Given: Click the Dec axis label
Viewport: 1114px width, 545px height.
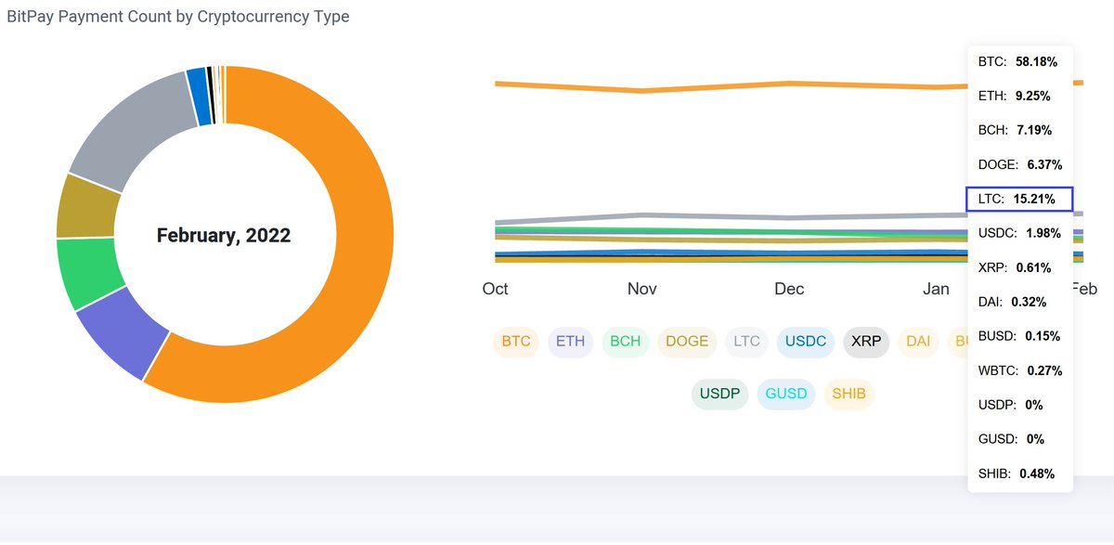Looking at the screenshot, I should [789, 289].
